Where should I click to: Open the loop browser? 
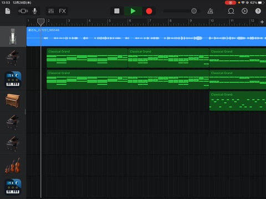coord(231,11)
